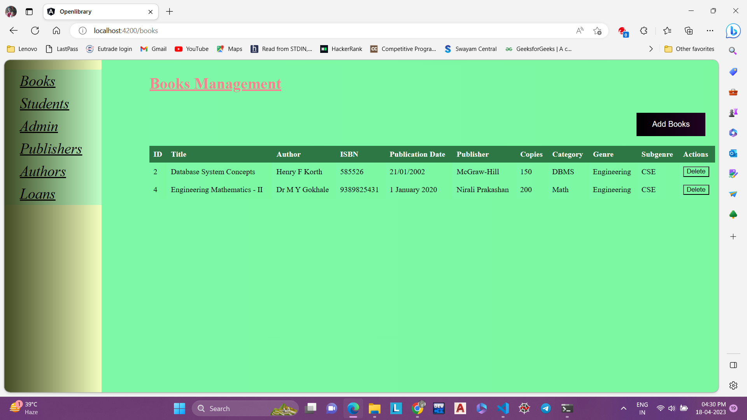Viewport: 747px width, 420px height.
Task: Open the Games panel in the sidebar
Action: 733,112
